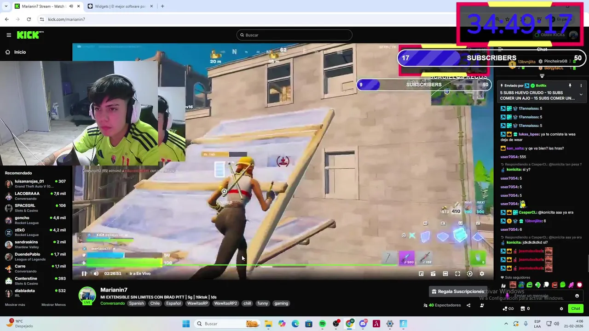The width and height of the screenshot is (589, 331).
Task: Expand recommended list with Mostrar más
Action: tap(15, 305)
